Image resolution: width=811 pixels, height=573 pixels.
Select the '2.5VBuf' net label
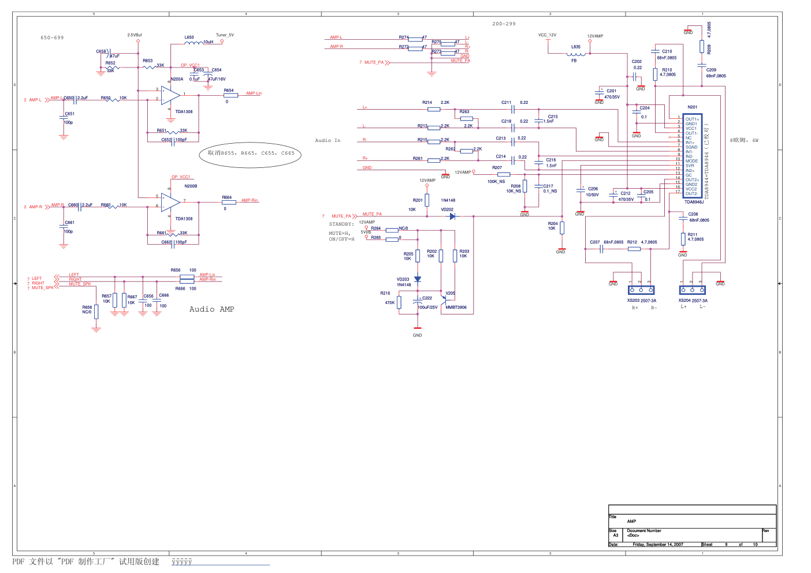point(135,35)
